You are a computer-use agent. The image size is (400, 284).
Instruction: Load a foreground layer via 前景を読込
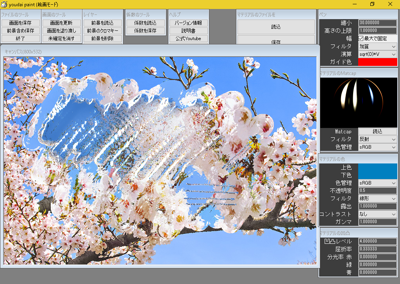pos(102,23)
